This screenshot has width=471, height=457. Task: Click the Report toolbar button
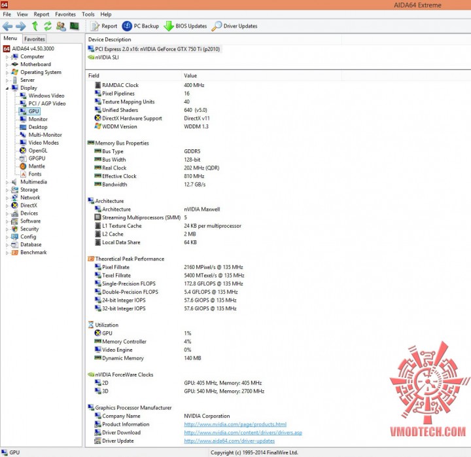[103, 26]
